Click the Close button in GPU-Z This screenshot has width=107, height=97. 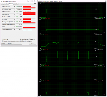(33, 44)
